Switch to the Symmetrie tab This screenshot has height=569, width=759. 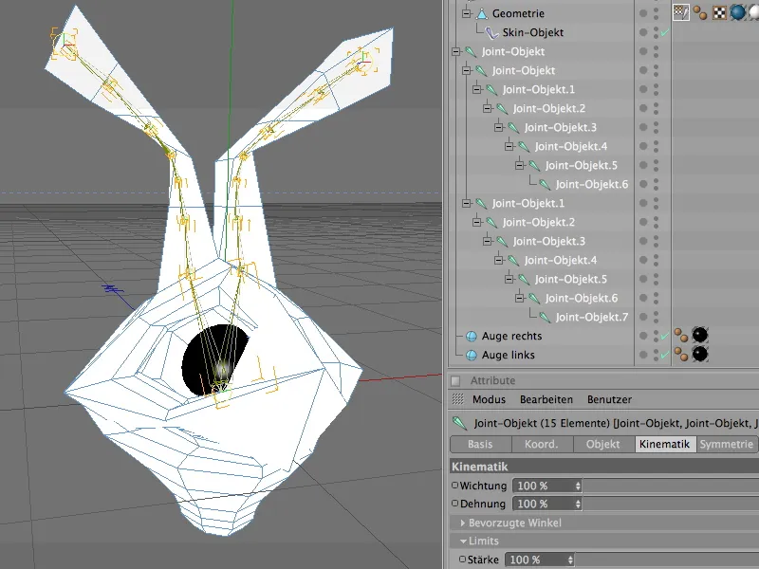pyautogui.click(x=727, y=444)
